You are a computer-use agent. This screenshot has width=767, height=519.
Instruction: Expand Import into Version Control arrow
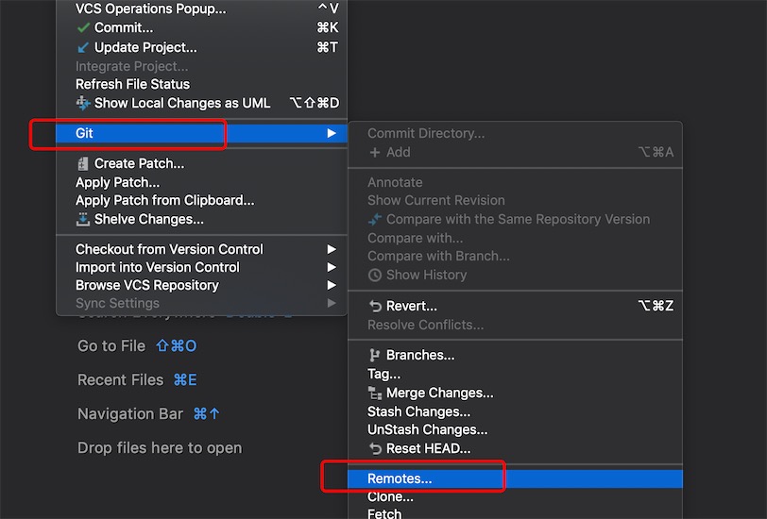332,267
